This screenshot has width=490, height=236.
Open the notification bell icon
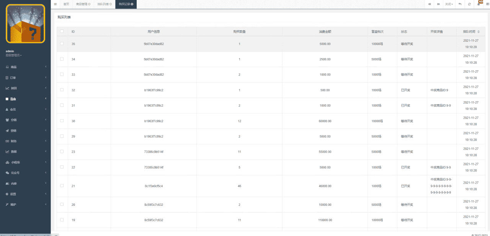click(479, 4)
